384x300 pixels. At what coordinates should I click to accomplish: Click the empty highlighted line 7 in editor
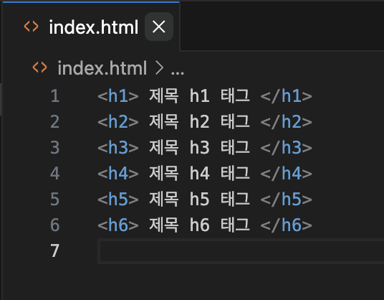click(241, 251)
